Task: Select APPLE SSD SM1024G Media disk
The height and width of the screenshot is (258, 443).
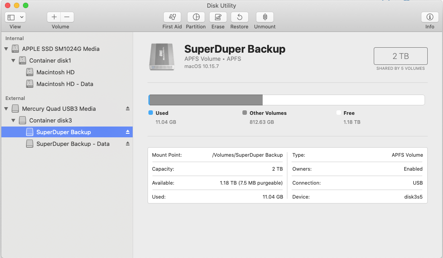Action: point(67,49)
